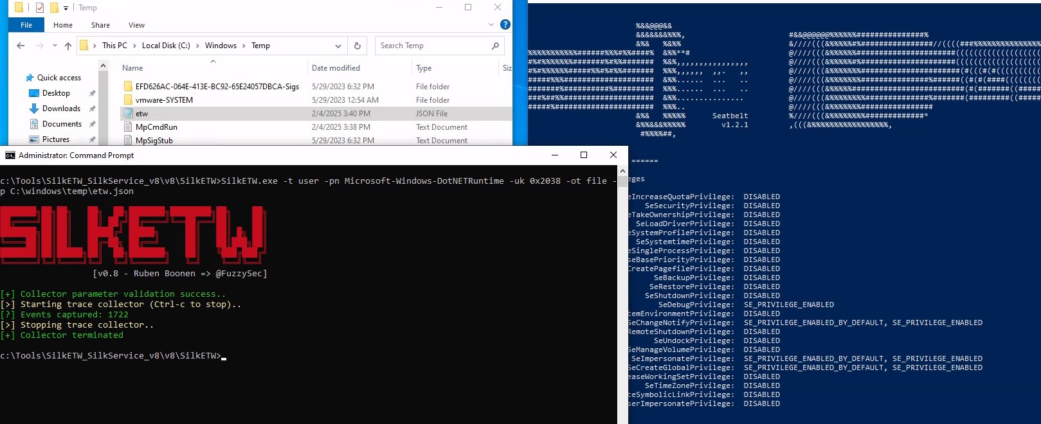Click the Explorer title bar folder icon
1041x424 pixels.
(19, 8)
